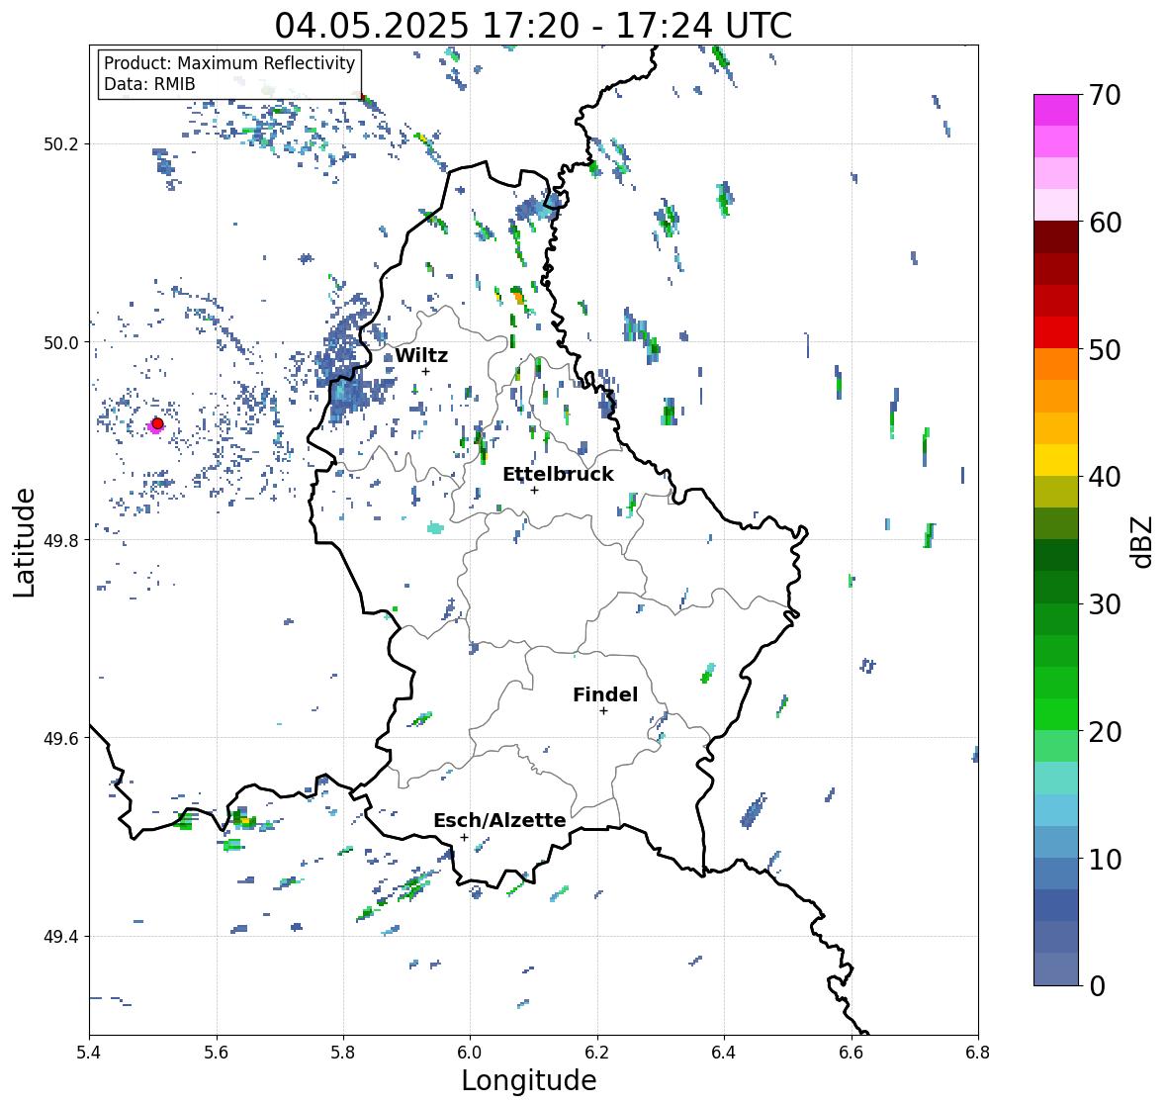This screenshot has width=1166, height=1105.
Task: Click the longitude tick label 6.8
Action: [978, 1052]
